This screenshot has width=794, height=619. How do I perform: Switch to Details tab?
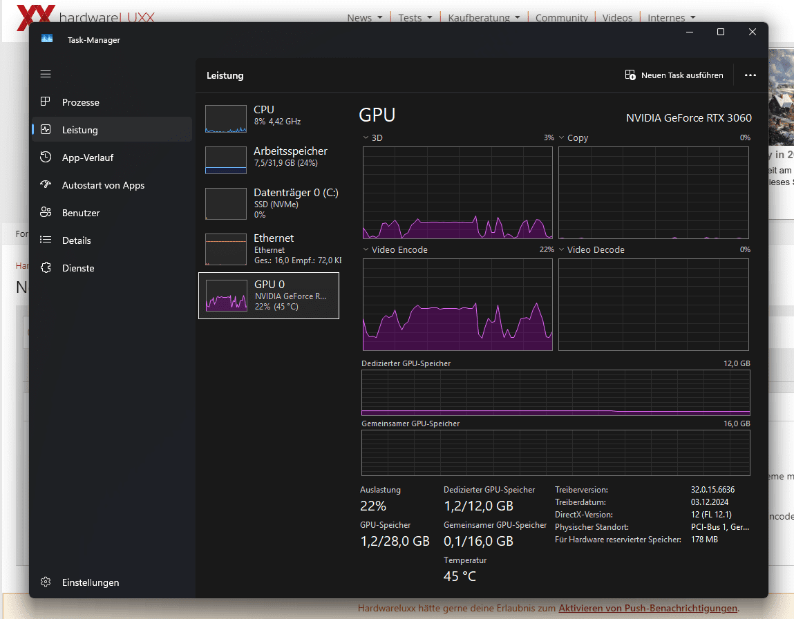(x=77, y=240)
